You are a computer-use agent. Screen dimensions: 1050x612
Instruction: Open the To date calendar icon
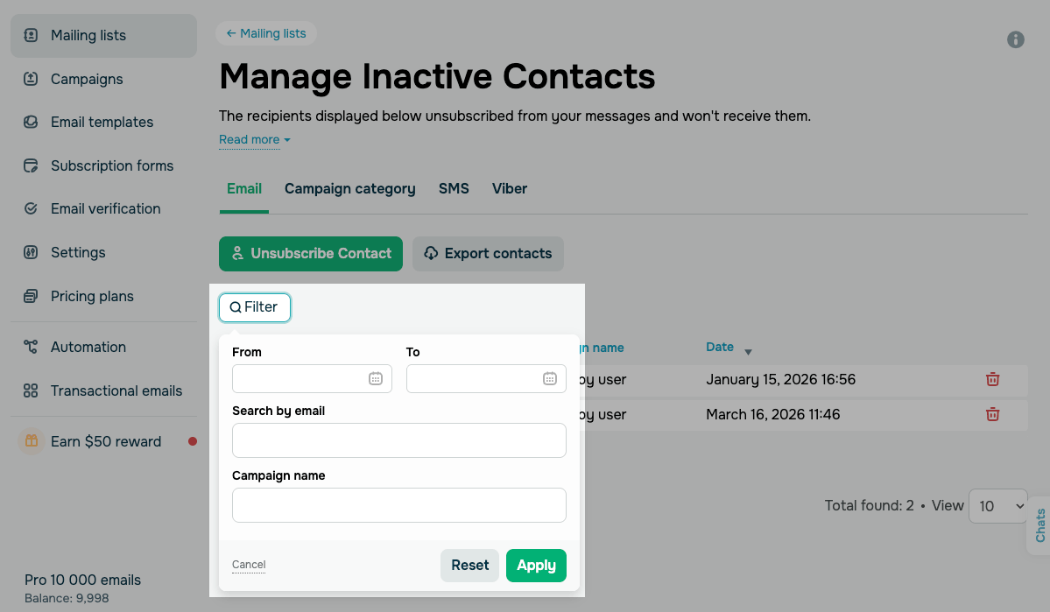pyautogui.click(x=549, y=378)
